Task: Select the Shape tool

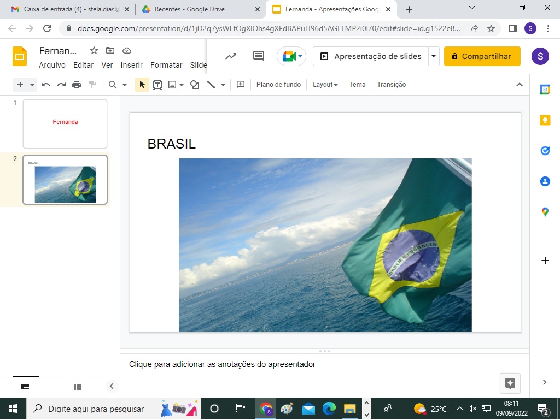Action: [x=195, y=85]
